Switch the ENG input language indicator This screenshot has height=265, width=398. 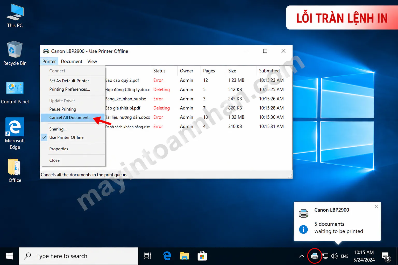pyautogui.click(x=345, y=256)
